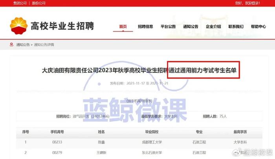Image resolution: width=275 pixels, height=159 pixels.
Task: Open the 联系我们 navigation tab
Action: (x=236, y=26)
